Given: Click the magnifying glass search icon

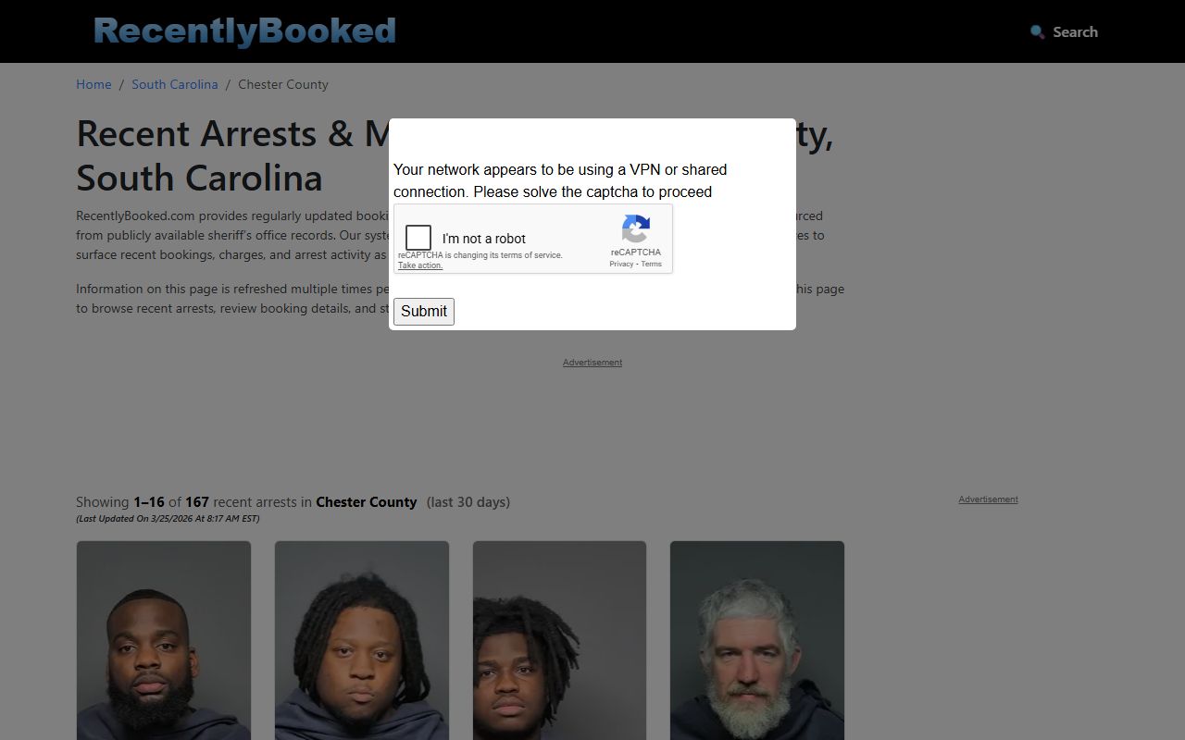Looking at the screenshot, I should tap(1038, 31).
